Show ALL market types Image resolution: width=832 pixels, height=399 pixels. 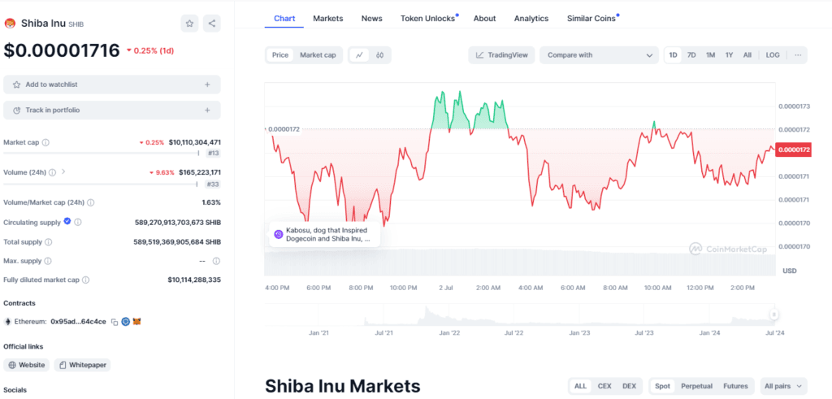(580, 386)
